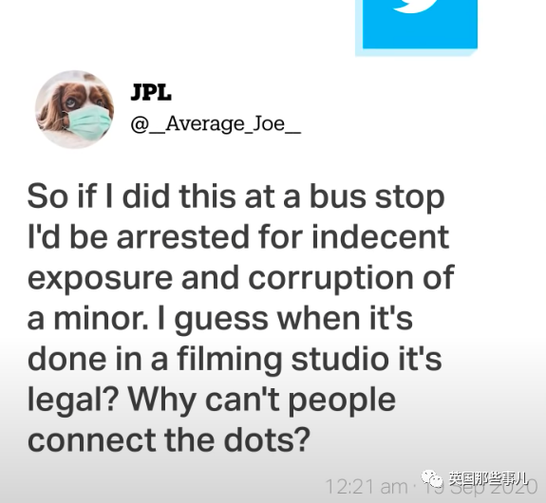Click the green face mask in avatar
546x503 pixels.
[x=90, y=122]
